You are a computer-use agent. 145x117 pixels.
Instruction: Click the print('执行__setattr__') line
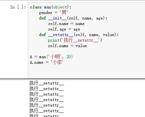pos(75,40)
